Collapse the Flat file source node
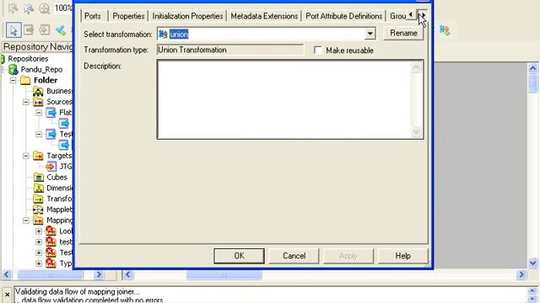 39,113
